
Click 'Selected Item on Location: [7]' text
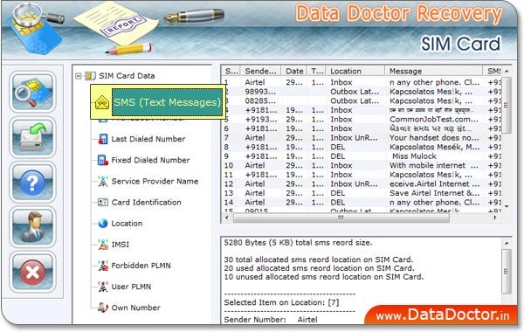(281, 302)
